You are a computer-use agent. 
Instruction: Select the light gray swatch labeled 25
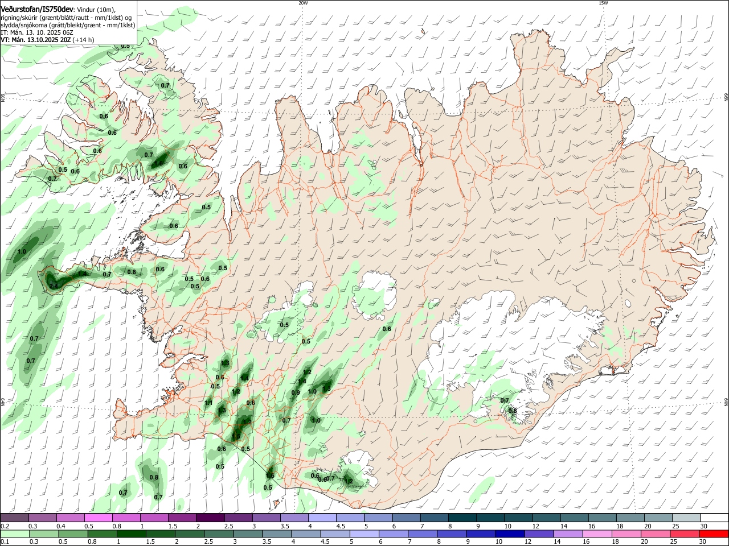[685, 518]
